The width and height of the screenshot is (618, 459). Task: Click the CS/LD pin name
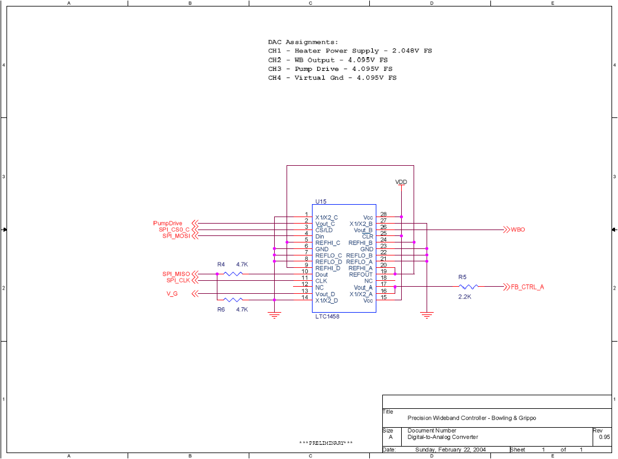(x=324, y=230)
